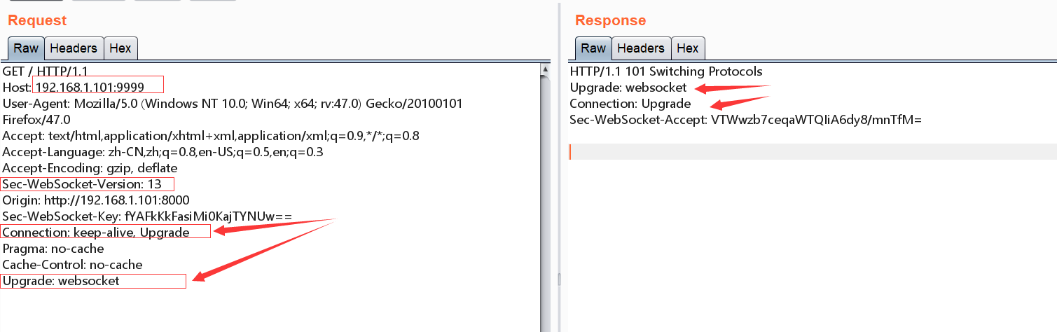Click the Sec-WebSocket-Accept response header line
The width and height of the screenshot is (1057, 332).
(x=746, y=120)
